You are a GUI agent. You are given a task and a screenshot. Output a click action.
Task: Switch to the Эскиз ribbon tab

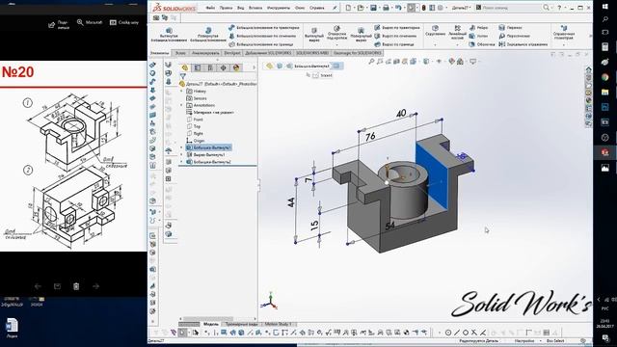click(180, 53)
